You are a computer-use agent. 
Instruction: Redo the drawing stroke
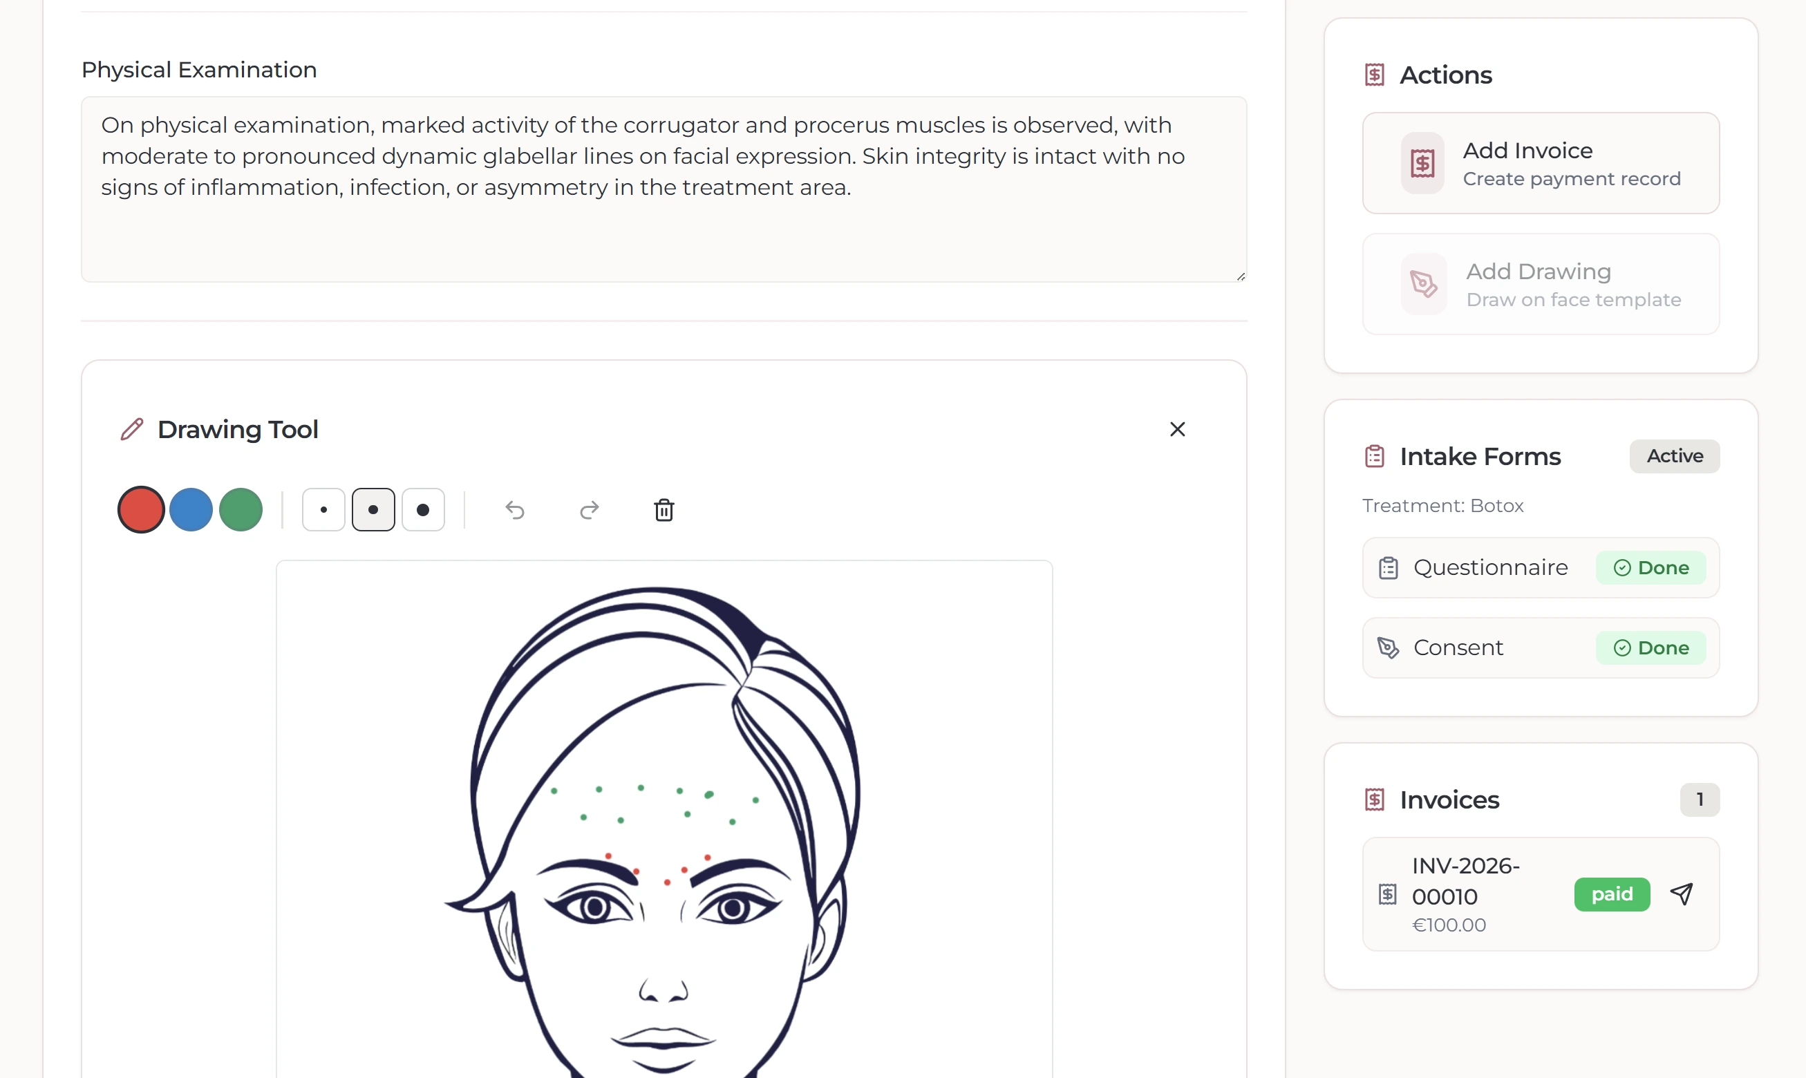point(589,510)
